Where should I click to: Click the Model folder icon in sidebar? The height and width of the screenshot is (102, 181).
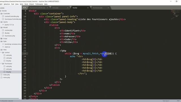pyautogui.click(x=1, y=27)
